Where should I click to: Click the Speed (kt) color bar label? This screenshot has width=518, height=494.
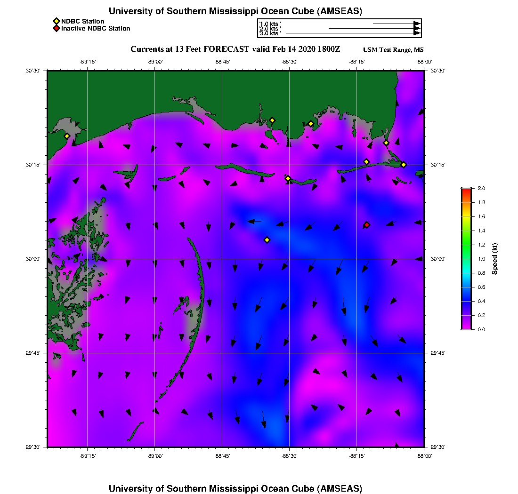point(494,259)
